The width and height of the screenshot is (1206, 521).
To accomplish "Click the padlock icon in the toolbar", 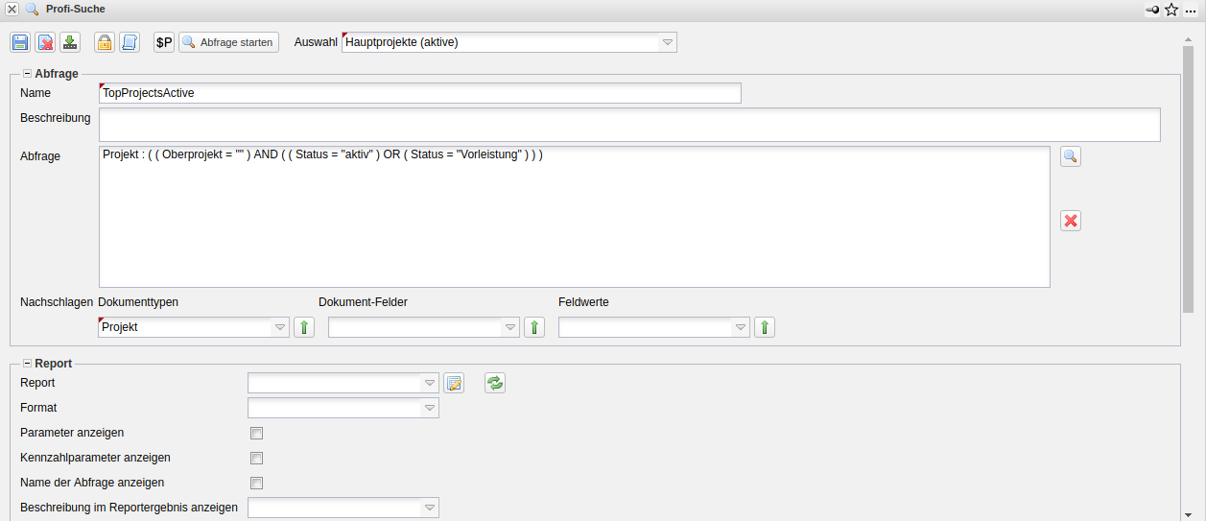I will tap(105, 42).
